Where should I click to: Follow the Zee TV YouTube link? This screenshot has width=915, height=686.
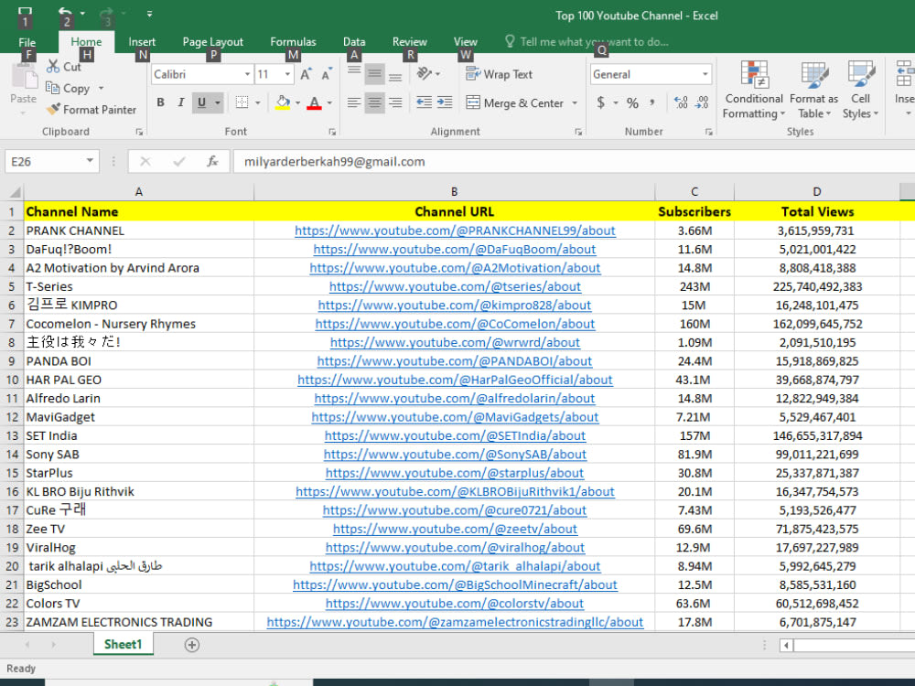point(455,529)
